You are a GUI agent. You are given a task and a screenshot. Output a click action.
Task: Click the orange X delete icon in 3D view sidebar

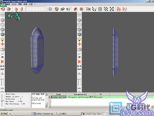click(2, 62)
